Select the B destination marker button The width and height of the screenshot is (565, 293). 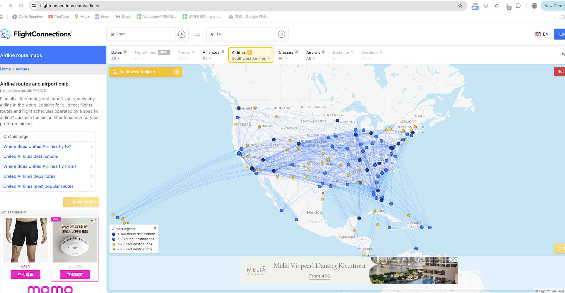coord(282,34)
